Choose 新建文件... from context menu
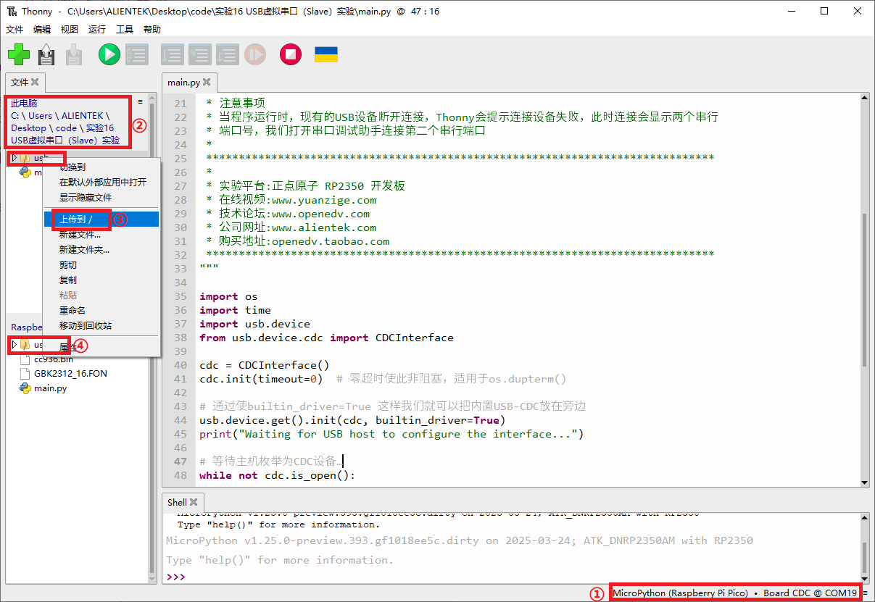Image resolution: width=875 pixels, height=602 pixels. tap(101, 234)
